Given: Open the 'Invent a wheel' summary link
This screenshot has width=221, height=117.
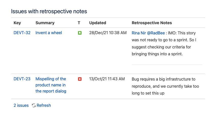Looking at the screenshot, I should [49, 33].
